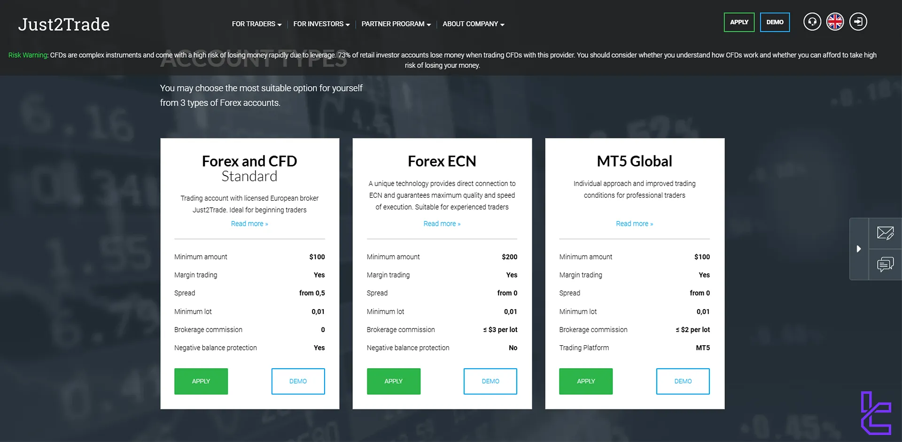Read more about MT5 Global
The image size is (902, 442).
point(634,224)
